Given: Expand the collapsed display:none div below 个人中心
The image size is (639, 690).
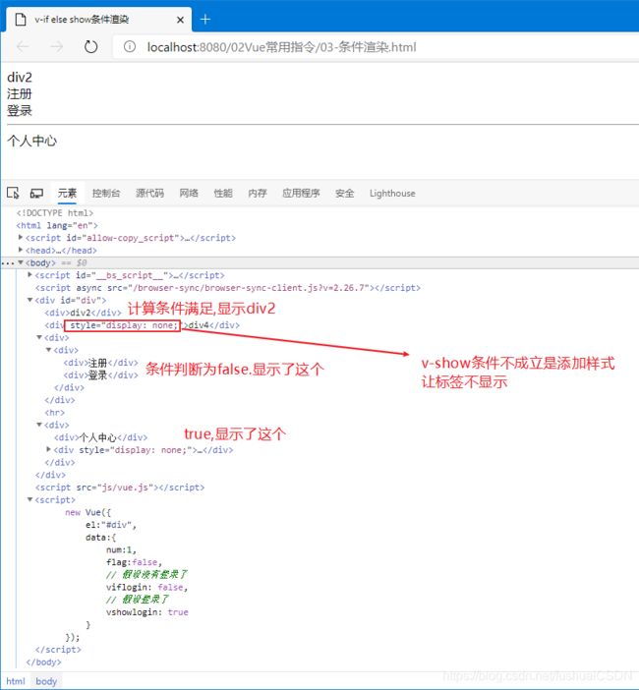Looking at the screenshot, I should coord(49,449).
